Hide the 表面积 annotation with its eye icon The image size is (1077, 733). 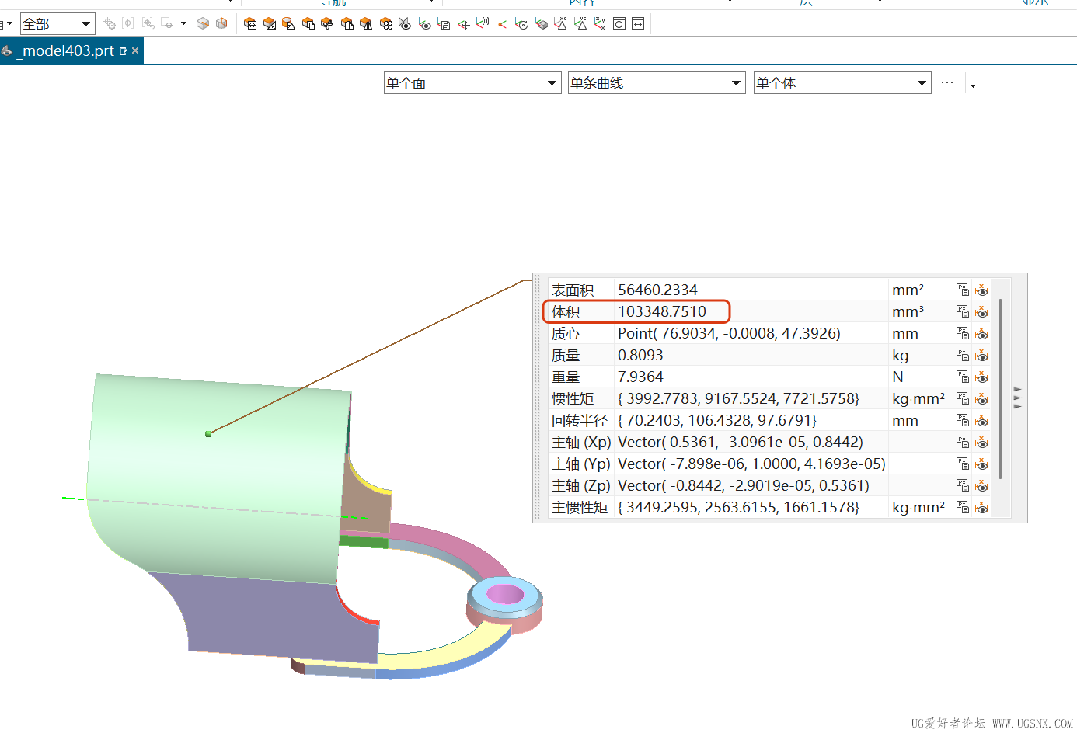(981, 290)
